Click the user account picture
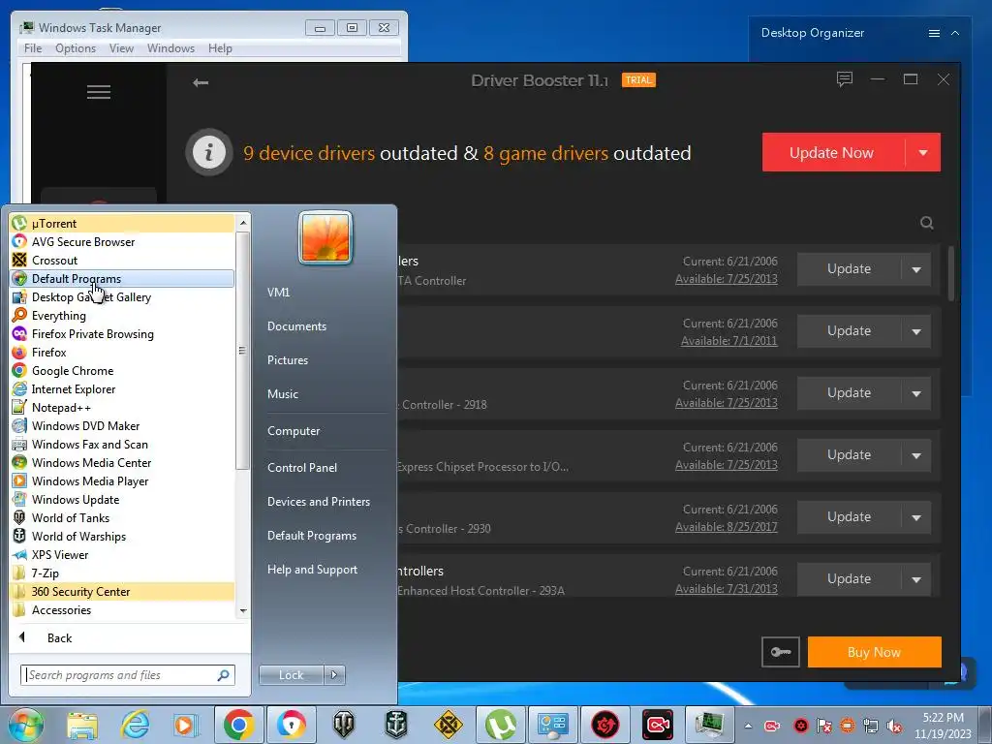992x744 pixels. coord(325,238)
